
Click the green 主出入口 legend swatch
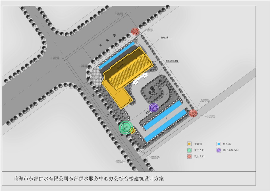(189, 150)
